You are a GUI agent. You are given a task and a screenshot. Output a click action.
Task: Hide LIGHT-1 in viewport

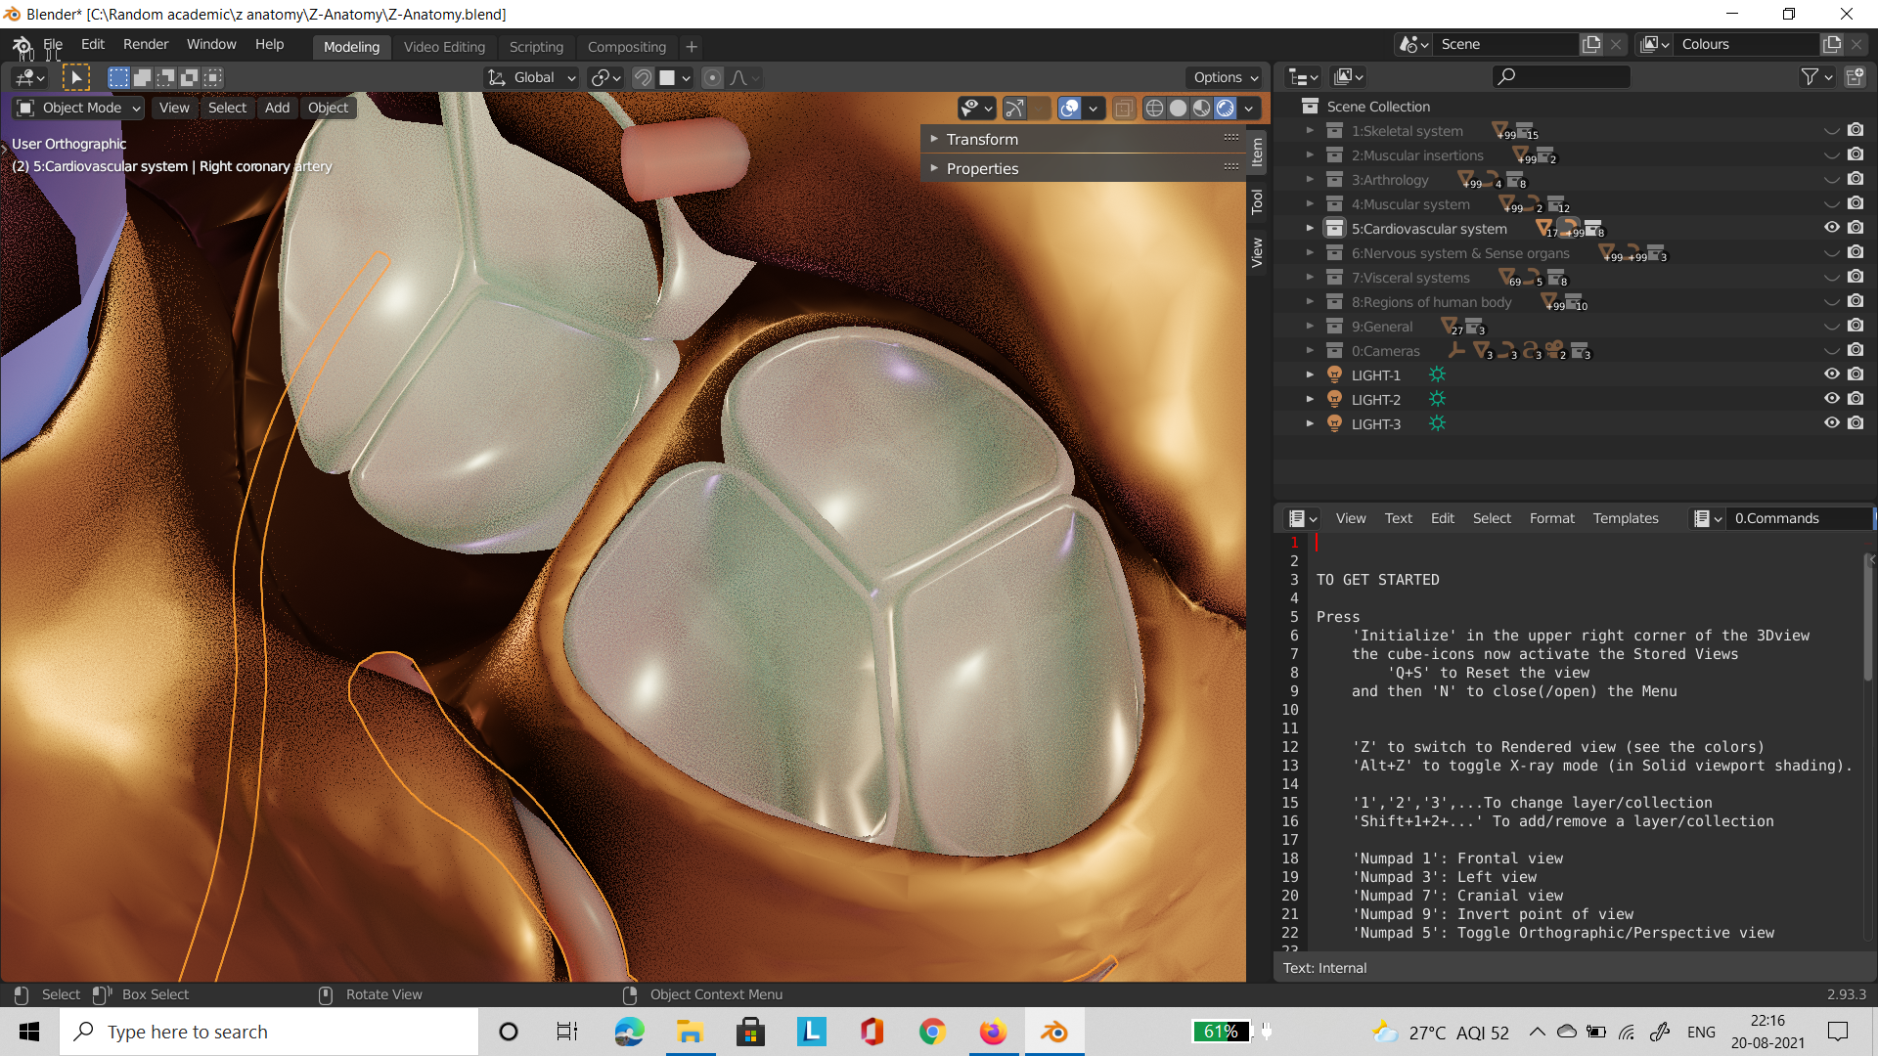pyautogui.click(x=1831, y=374)
